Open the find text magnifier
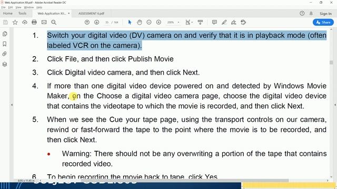Image resolution: width=337 pixels, height=189 pixels. (54, 22)
